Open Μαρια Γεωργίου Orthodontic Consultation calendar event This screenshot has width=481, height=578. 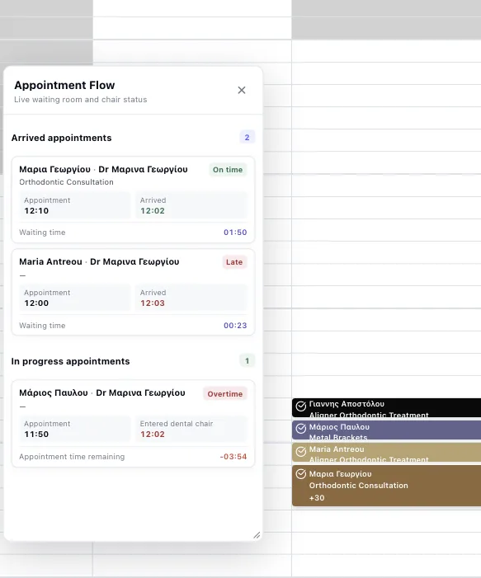pos(387,486)
